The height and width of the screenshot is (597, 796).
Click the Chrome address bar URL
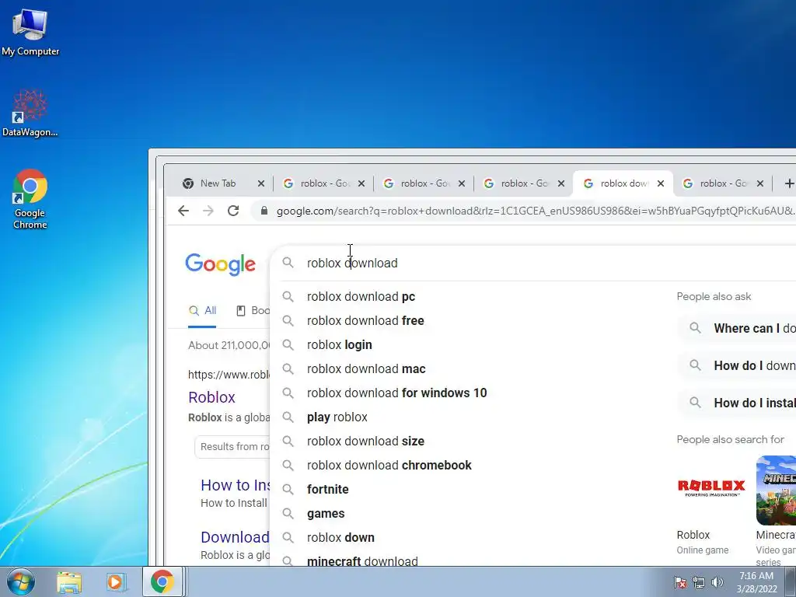click(x=536, y=211)
